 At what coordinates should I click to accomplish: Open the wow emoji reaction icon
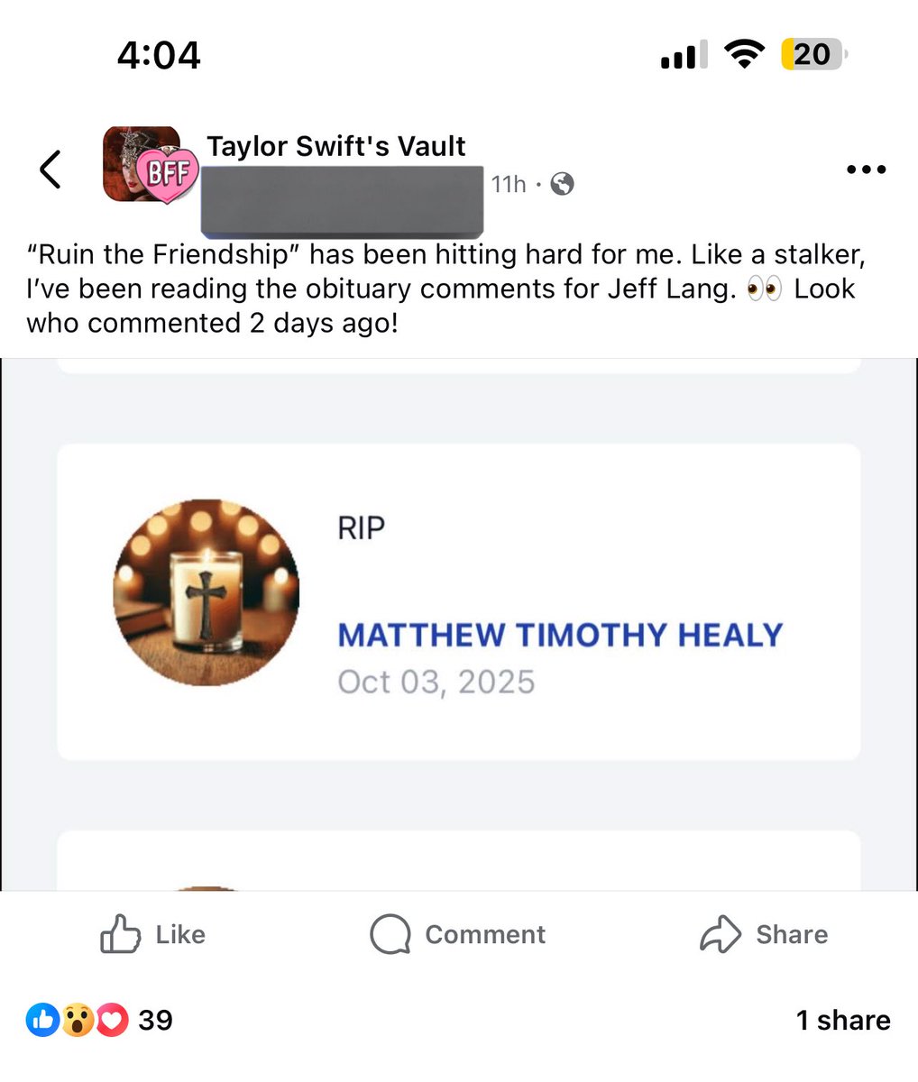78,1020
